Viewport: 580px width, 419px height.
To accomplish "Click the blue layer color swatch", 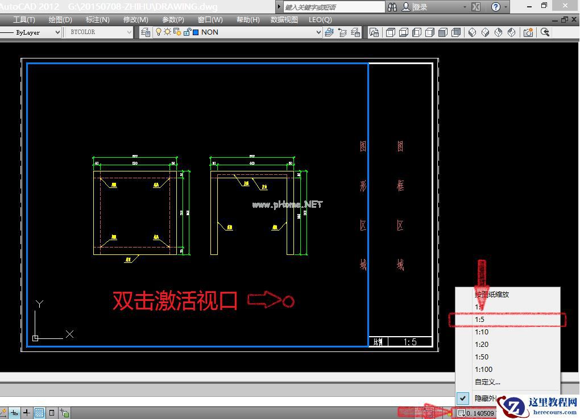I will 196,32.
